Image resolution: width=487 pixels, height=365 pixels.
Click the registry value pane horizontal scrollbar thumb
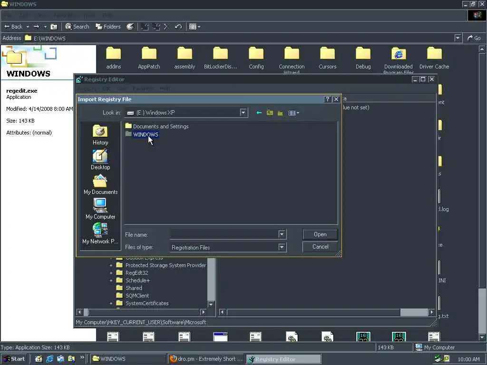pyautogui.click(x=414, y=312)
